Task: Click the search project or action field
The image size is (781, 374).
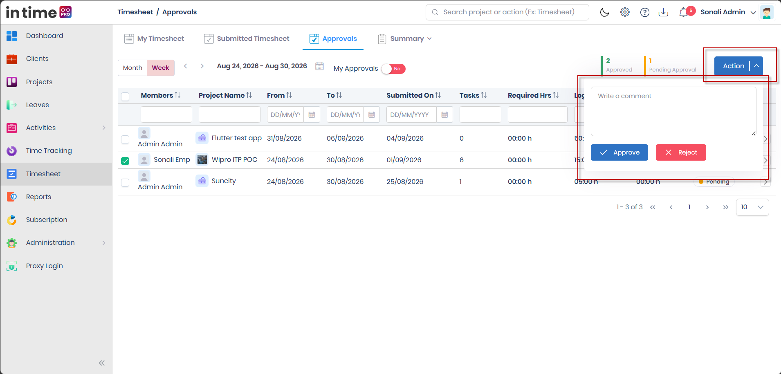Action: pos(507,12)
